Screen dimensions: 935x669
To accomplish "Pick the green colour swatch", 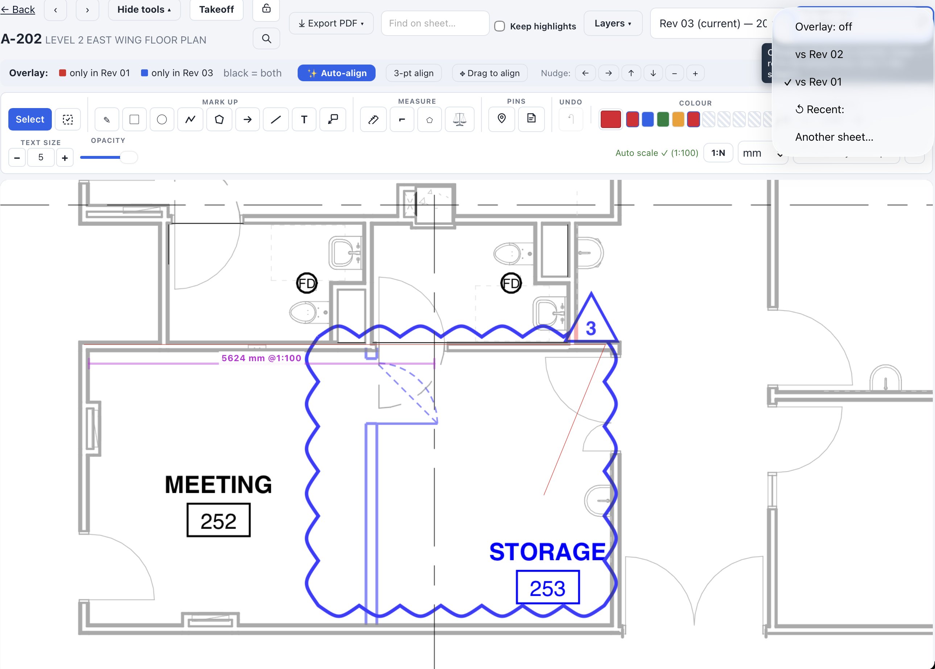I will point(663,119).
